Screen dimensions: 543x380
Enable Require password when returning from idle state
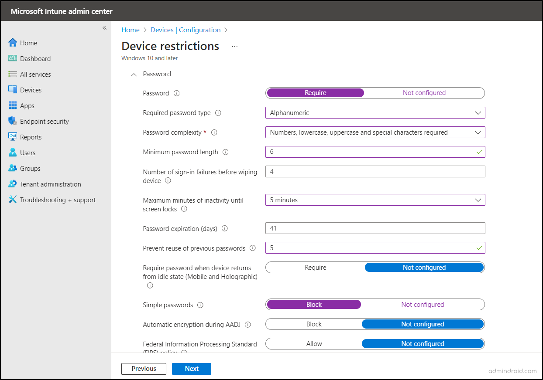pos(315,267)
